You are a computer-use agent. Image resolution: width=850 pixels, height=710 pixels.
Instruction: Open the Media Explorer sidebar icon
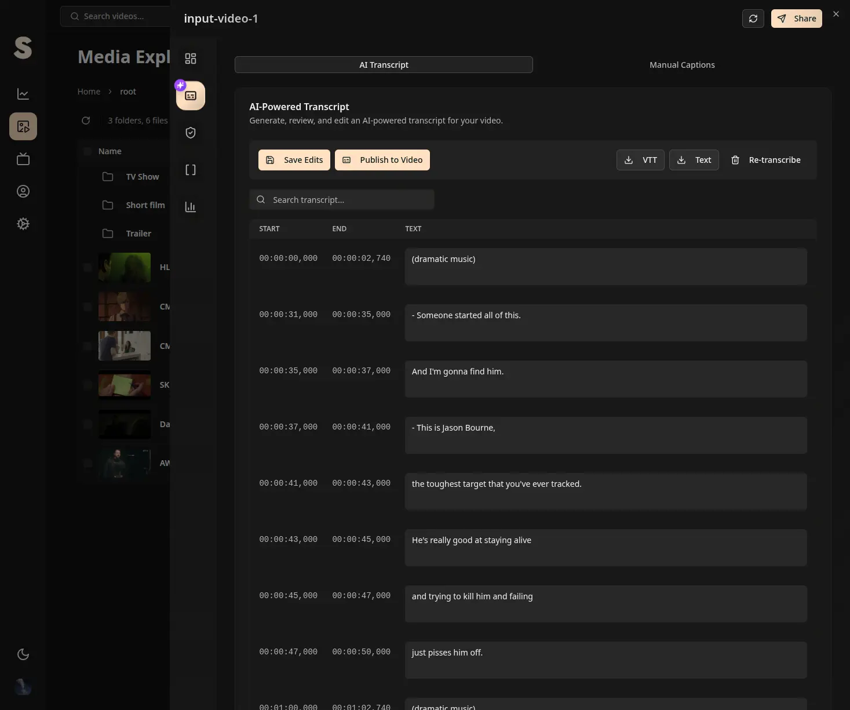[23, 126]
